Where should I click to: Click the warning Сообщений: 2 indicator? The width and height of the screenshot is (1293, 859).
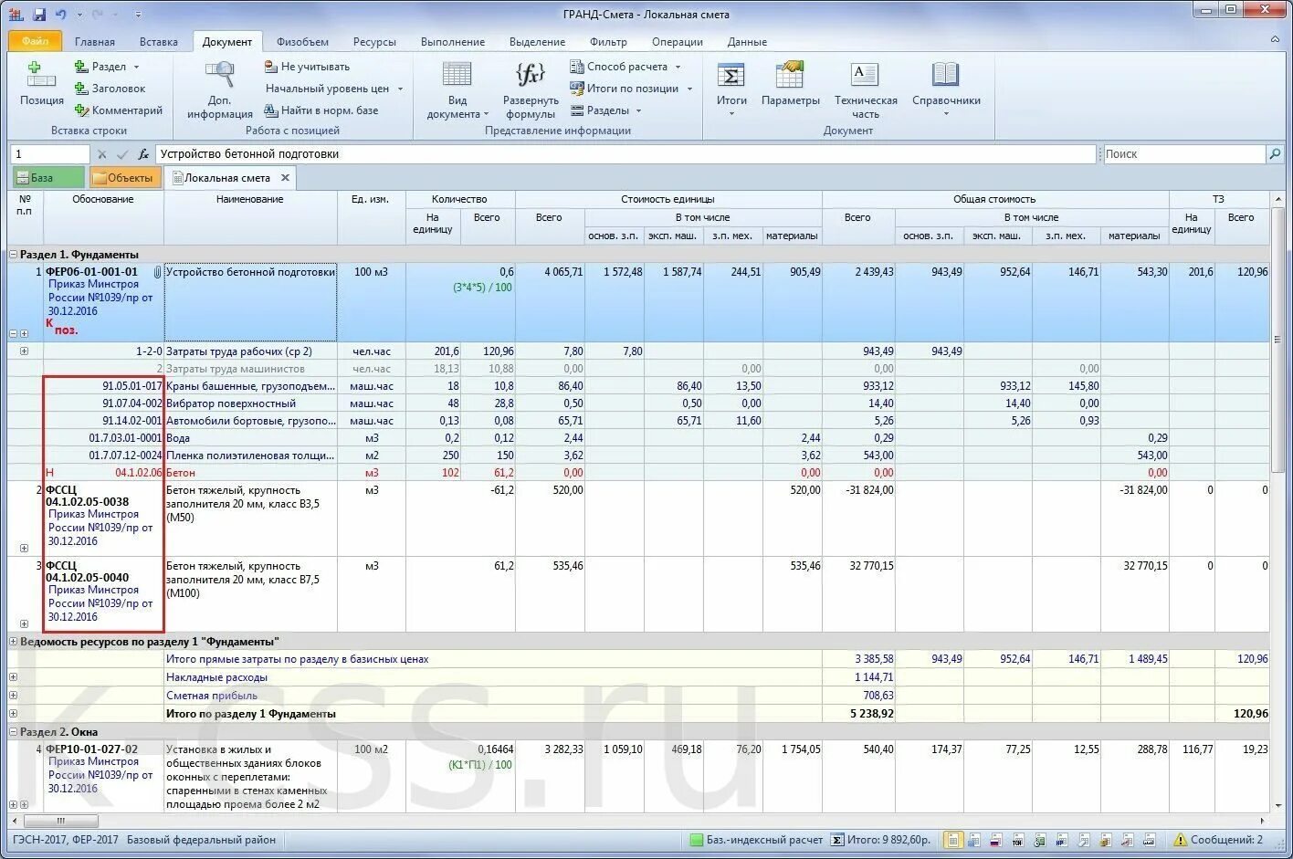coord(1217,840)
